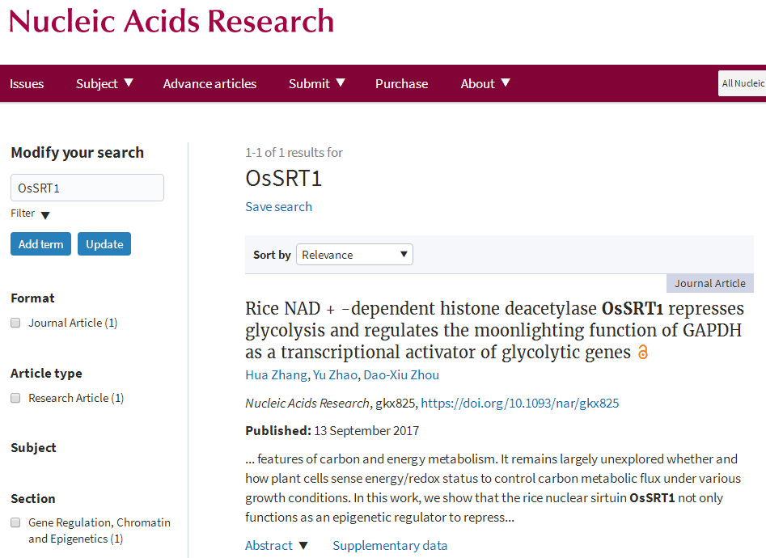This screenshot has width=766, height=558.
Task: Open the About menu in navigation bar
Action: 485,83
